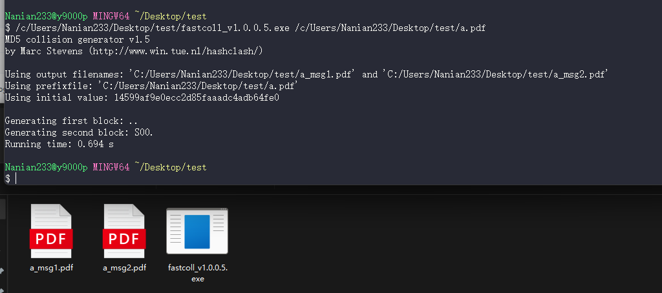Image resolution: width=662 pixels, height=293 pixels.
Task: Select the a_msg1.pdf file icon
Action: 51,231
